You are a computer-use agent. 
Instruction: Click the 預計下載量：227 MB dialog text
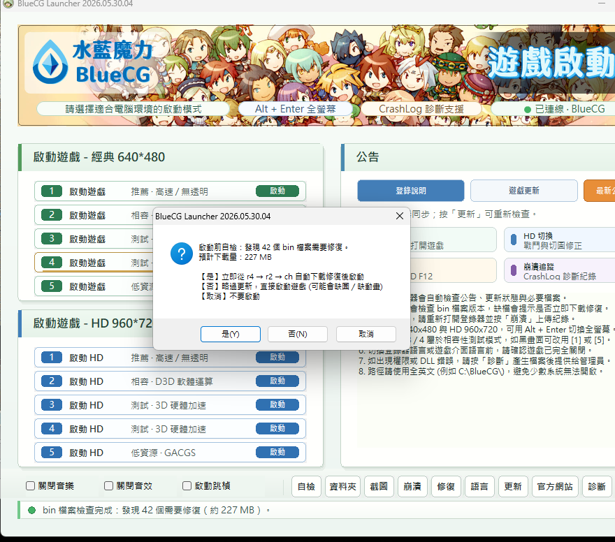click(x=235, y=257)
